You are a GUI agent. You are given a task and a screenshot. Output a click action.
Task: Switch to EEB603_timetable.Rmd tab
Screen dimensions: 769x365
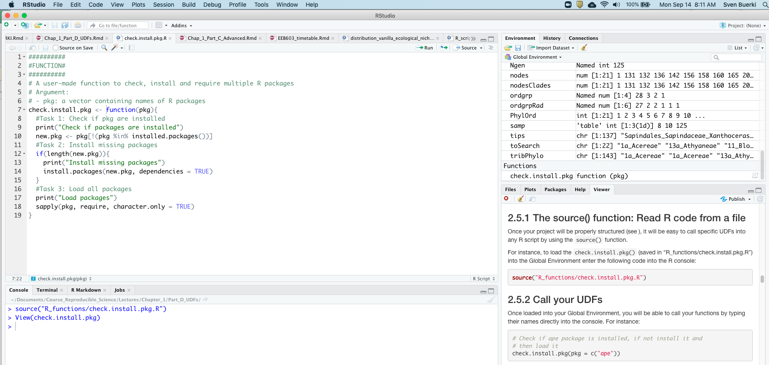pos(303,38)
